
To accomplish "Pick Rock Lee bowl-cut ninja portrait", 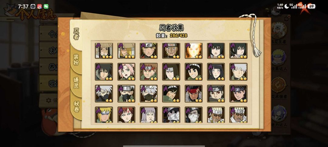I will point(194,72).
